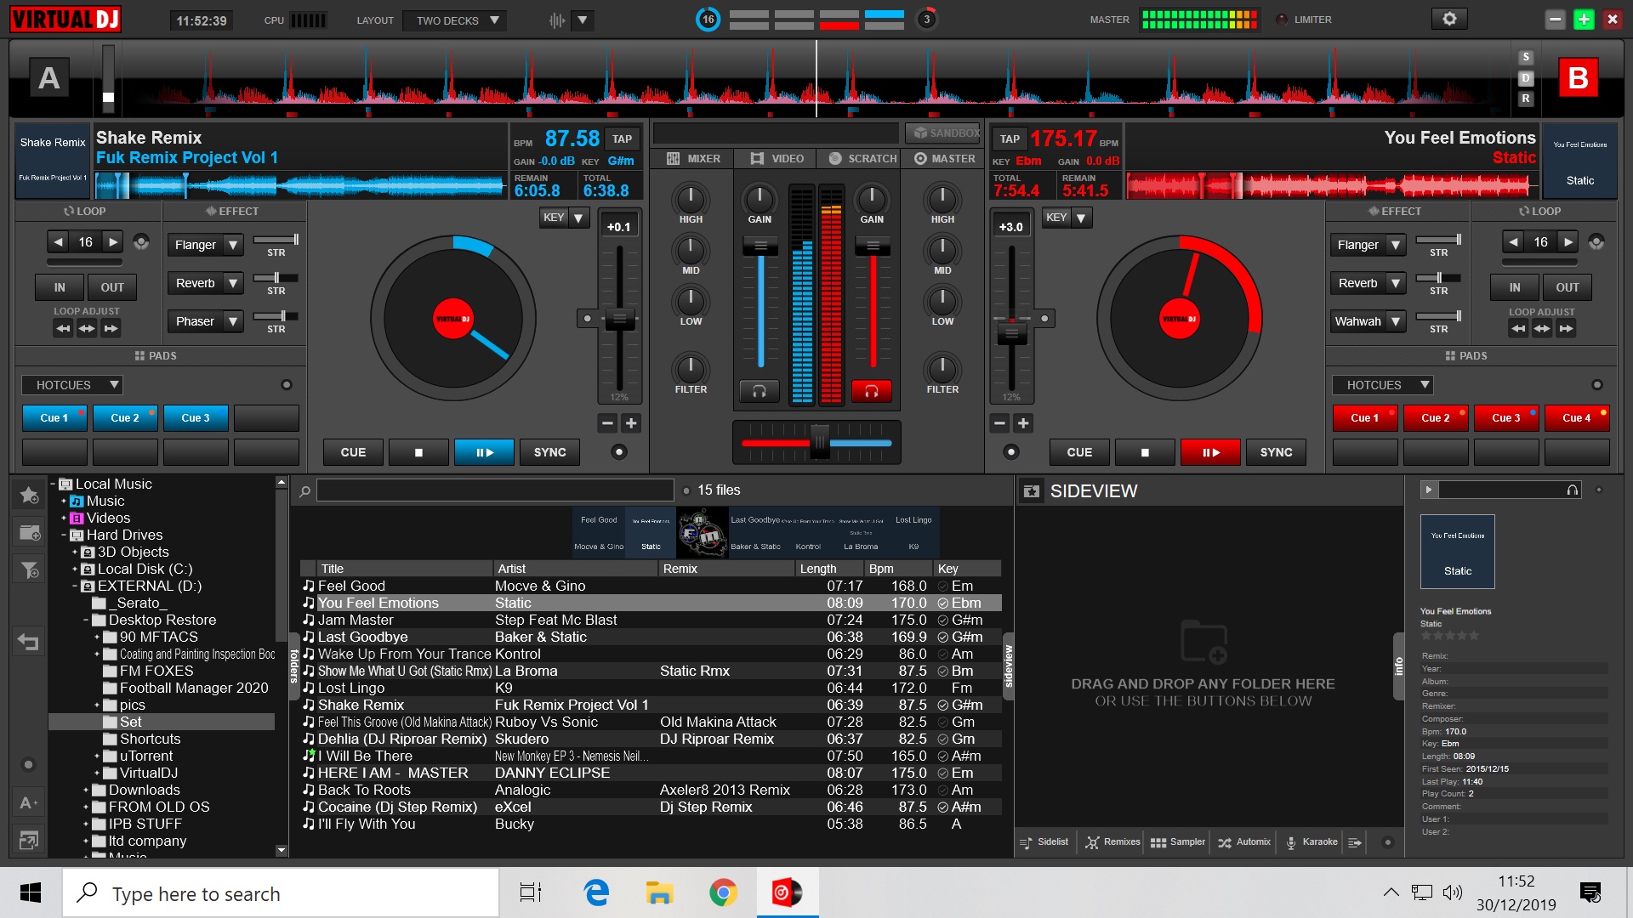Screen dimensions: 1633x918
Task: Pause deck B with play/pause button
Action: pyautogui.click(x=1210, y=452)
